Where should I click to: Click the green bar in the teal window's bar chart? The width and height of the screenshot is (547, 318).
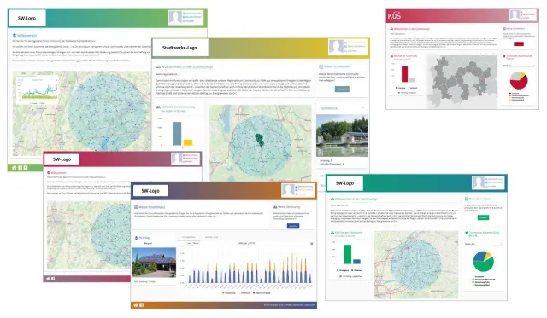coord(348,254)
